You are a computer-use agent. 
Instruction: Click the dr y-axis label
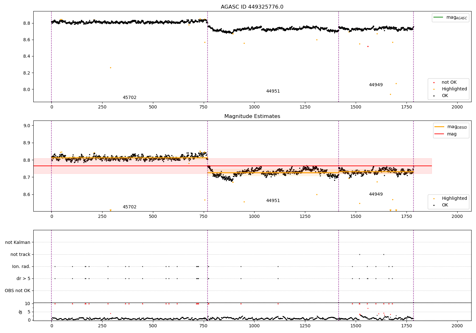click(21, 312)
